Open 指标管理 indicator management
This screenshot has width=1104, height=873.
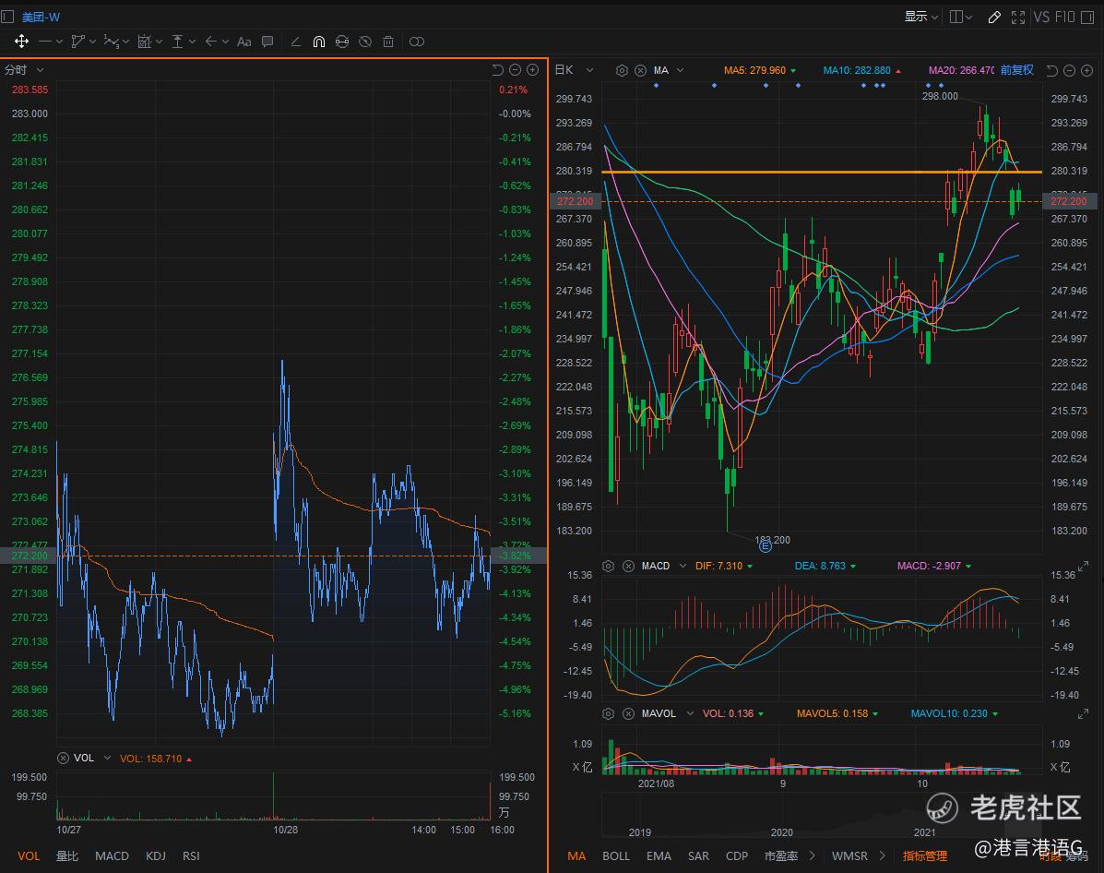pyautogui.click(x=924, y=855)
